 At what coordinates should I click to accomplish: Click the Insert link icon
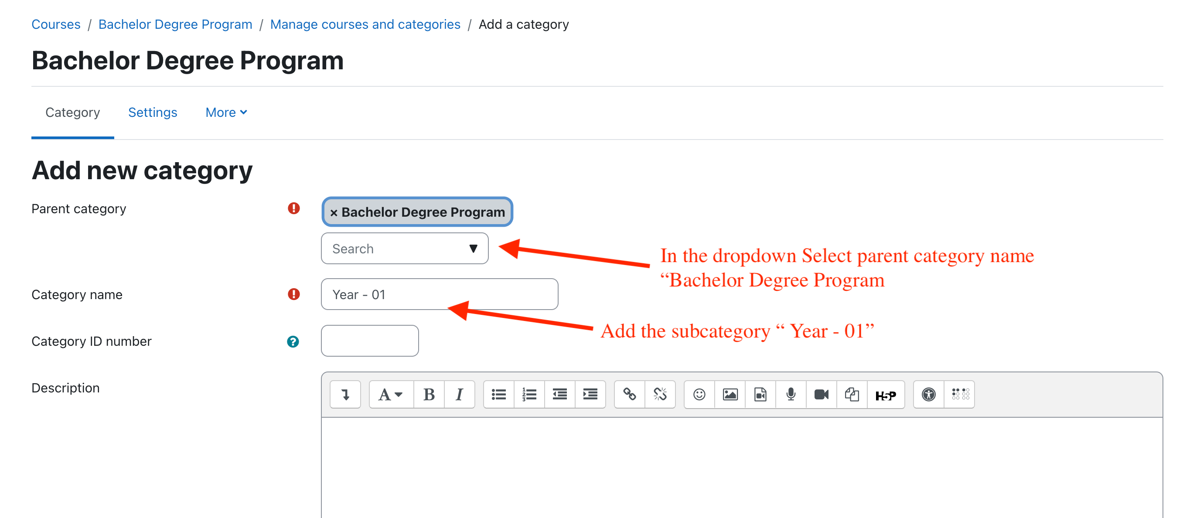coord(629,395)
